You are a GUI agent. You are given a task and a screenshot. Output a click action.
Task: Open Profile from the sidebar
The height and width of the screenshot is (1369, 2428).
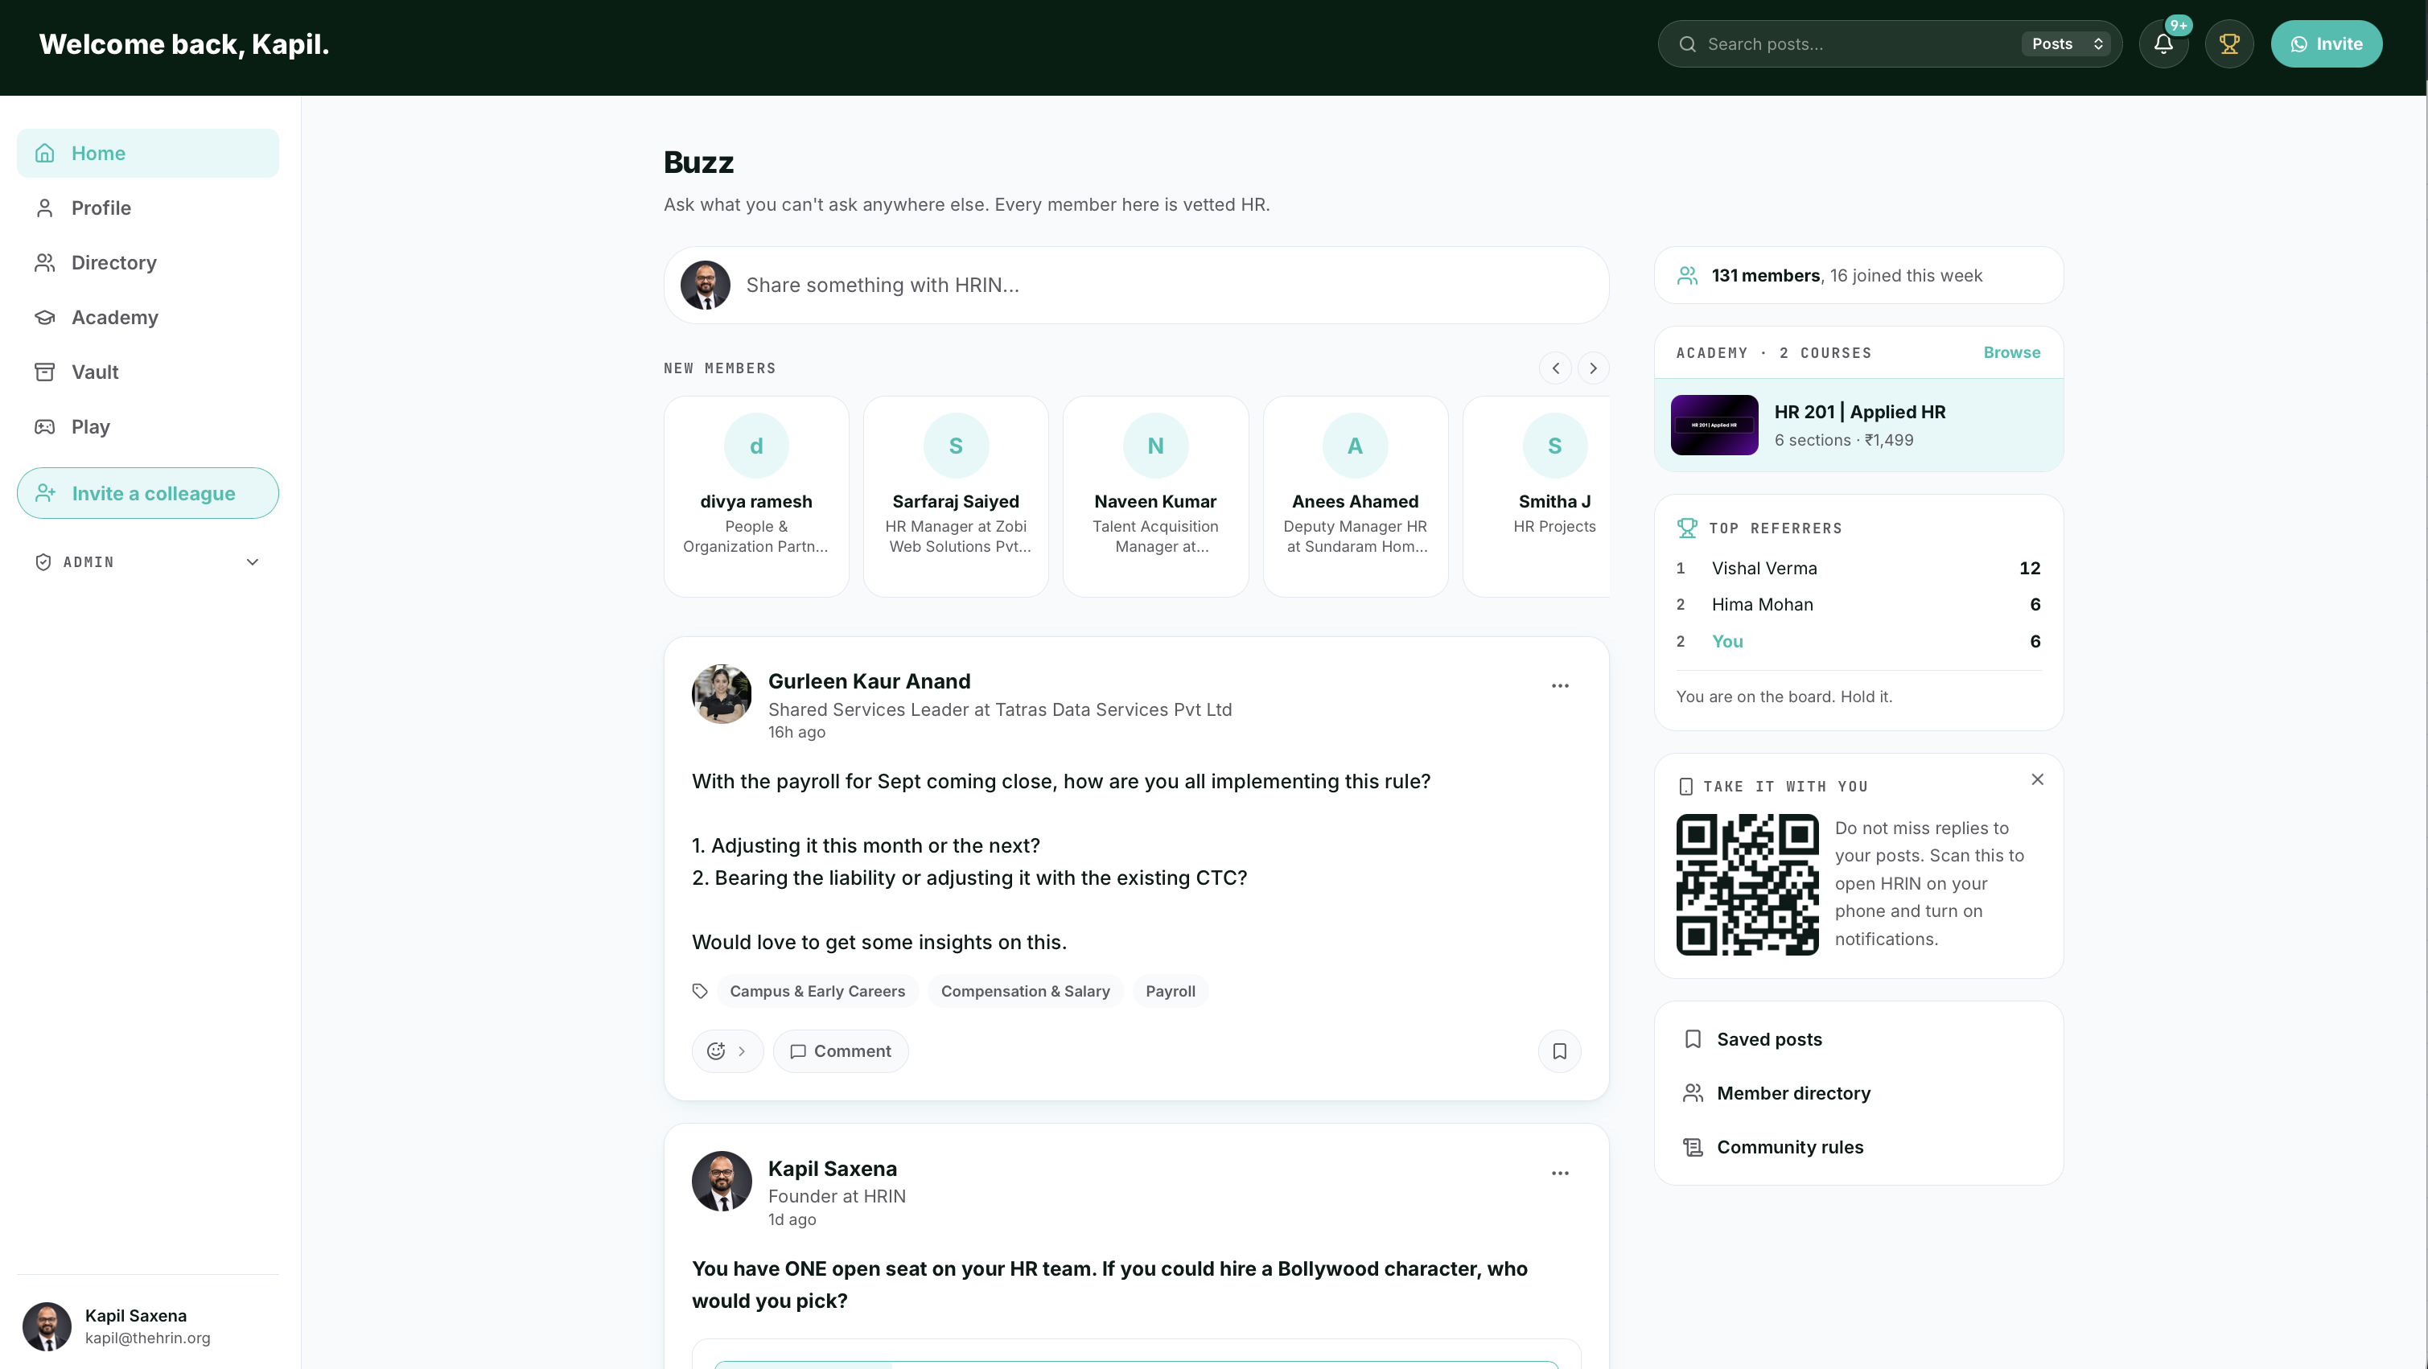click(x=148, y=208)
